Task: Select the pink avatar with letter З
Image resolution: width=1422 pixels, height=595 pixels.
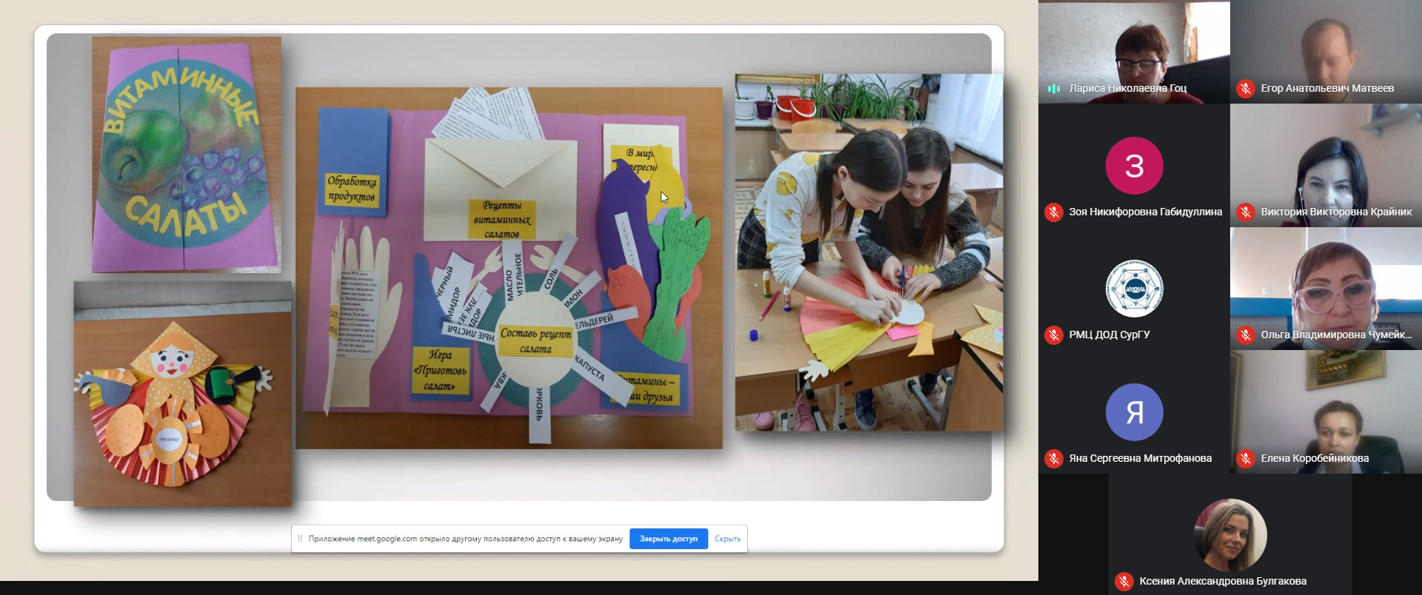Action: (1134, 166)
